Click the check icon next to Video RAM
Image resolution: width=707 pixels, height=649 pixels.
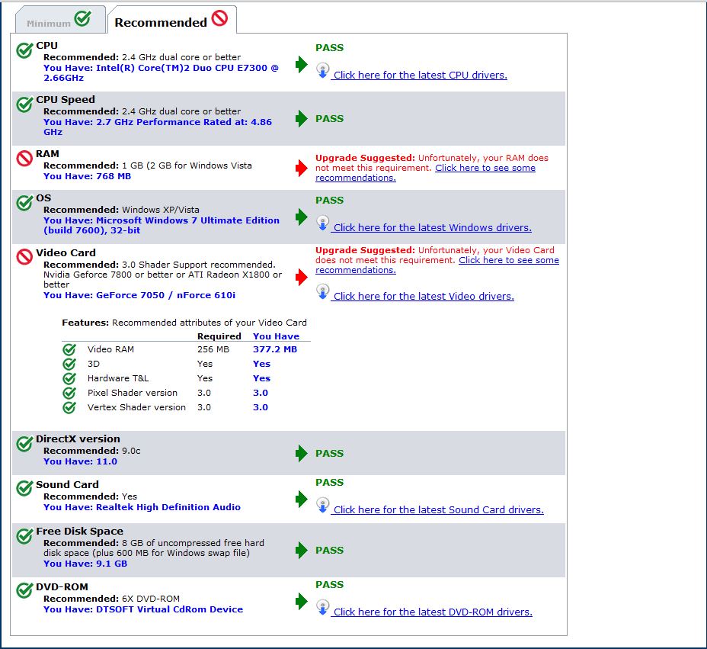coord(69,350)
